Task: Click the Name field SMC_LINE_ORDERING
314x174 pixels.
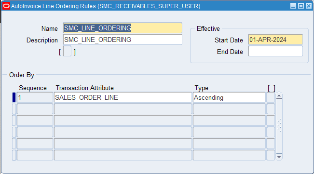Action: tap(123, 28)
